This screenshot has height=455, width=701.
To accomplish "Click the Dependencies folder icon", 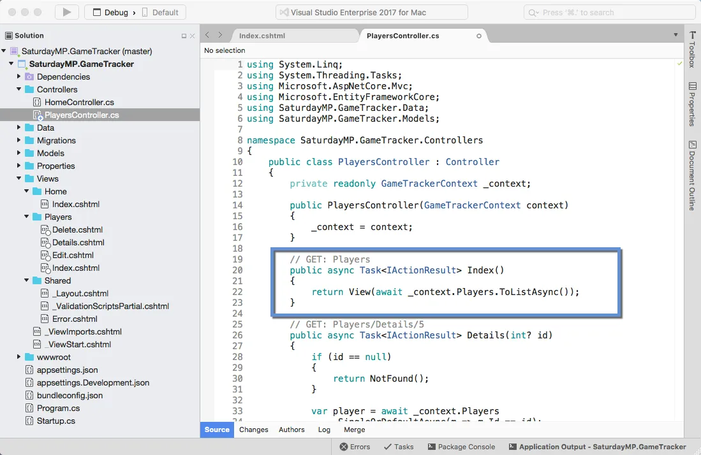I will pyautogui.click(x=29, y=77).
